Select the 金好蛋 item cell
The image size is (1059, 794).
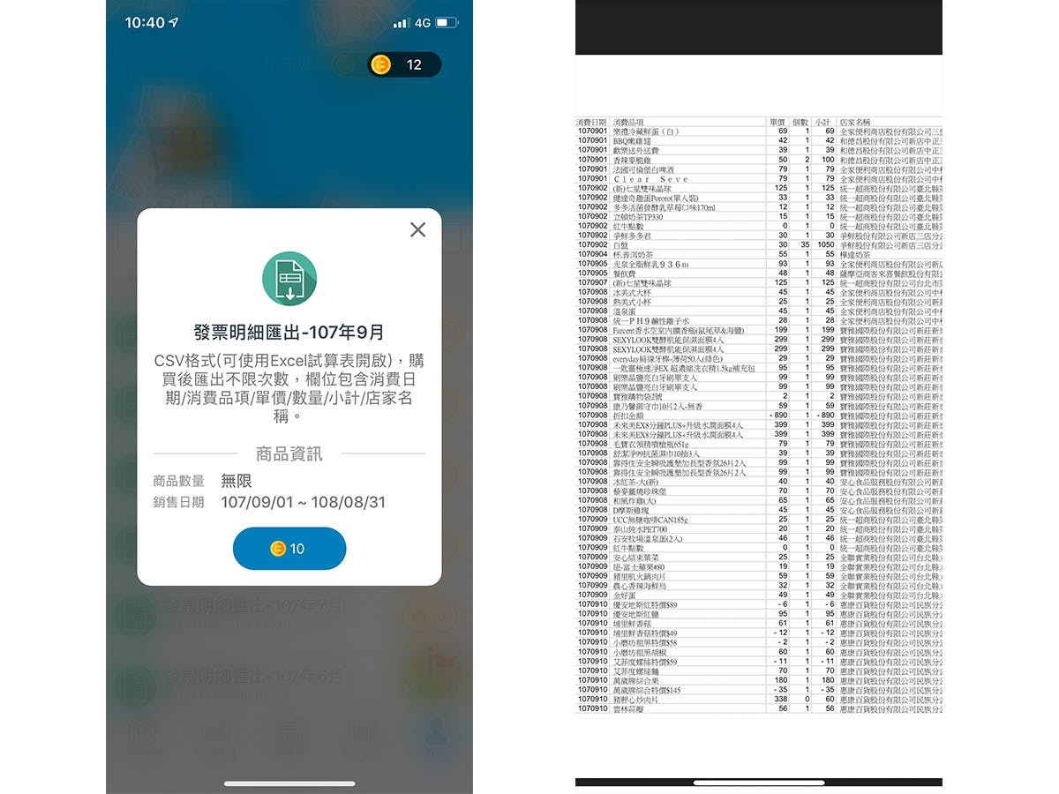point(627,595)
